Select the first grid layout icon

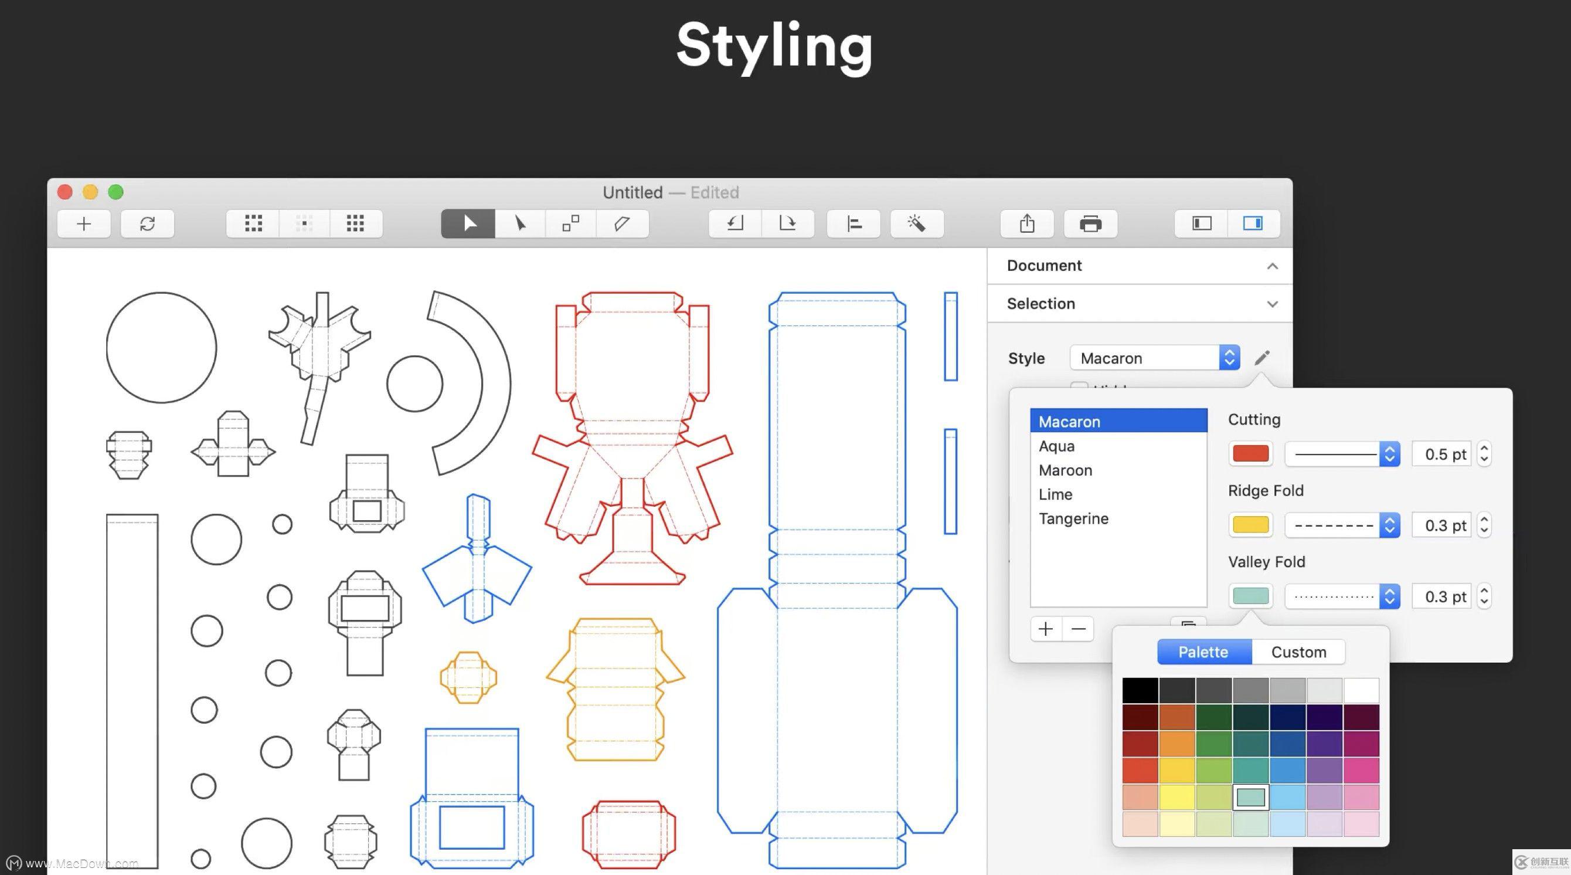point(253,224)
